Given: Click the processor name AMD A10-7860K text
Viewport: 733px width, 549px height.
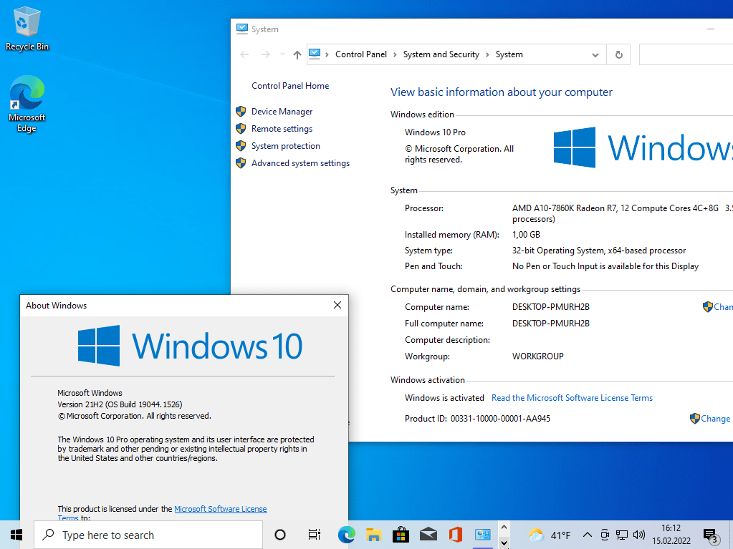Looking at the screenshot, I should [x=615, y=209].
